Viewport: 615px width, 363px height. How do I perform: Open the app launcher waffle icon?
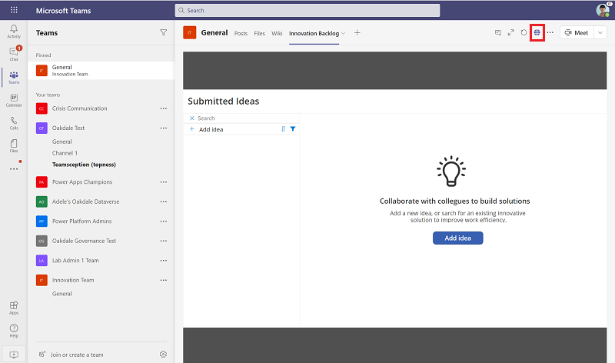coord(14,10)
